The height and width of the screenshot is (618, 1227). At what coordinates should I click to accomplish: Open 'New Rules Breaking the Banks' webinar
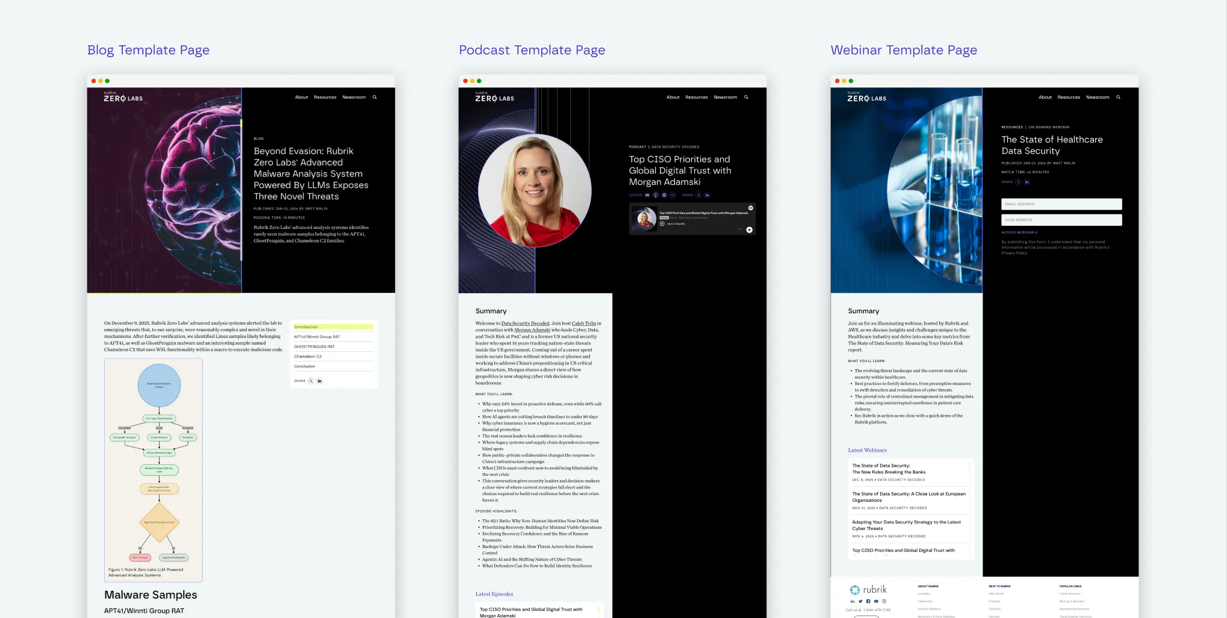point(909,472)
